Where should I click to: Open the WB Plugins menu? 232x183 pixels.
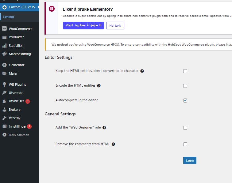20,84
